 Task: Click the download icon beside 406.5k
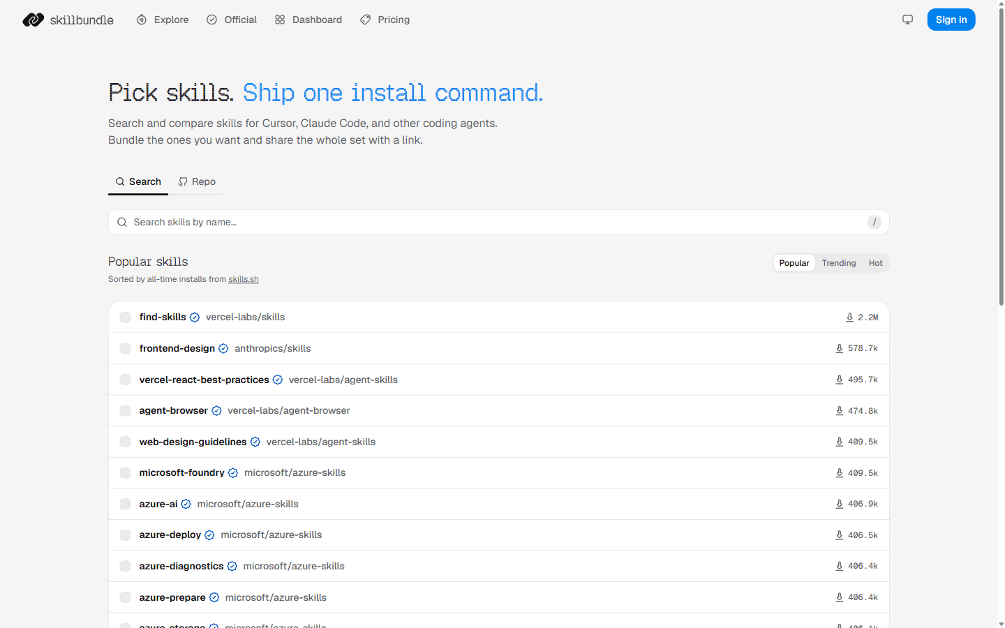(x=840, y=535)
